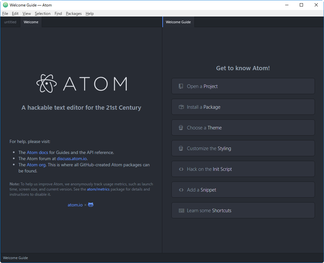Open the Find menu
324x263 pixels.
[x=58, y=14]
